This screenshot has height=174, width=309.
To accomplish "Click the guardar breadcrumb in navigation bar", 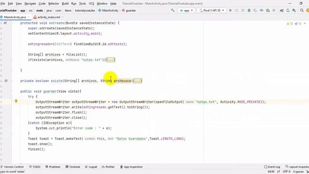I will [129, 11].
